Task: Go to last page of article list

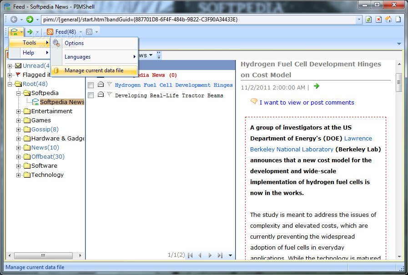Action: click(x=220, y=255)
